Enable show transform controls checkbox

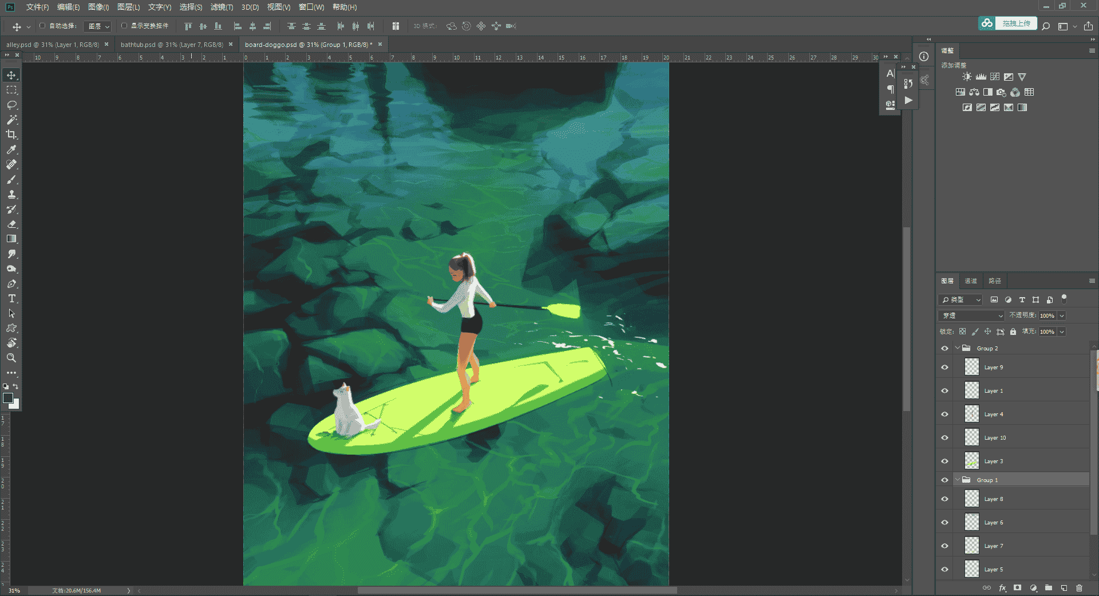124,26
